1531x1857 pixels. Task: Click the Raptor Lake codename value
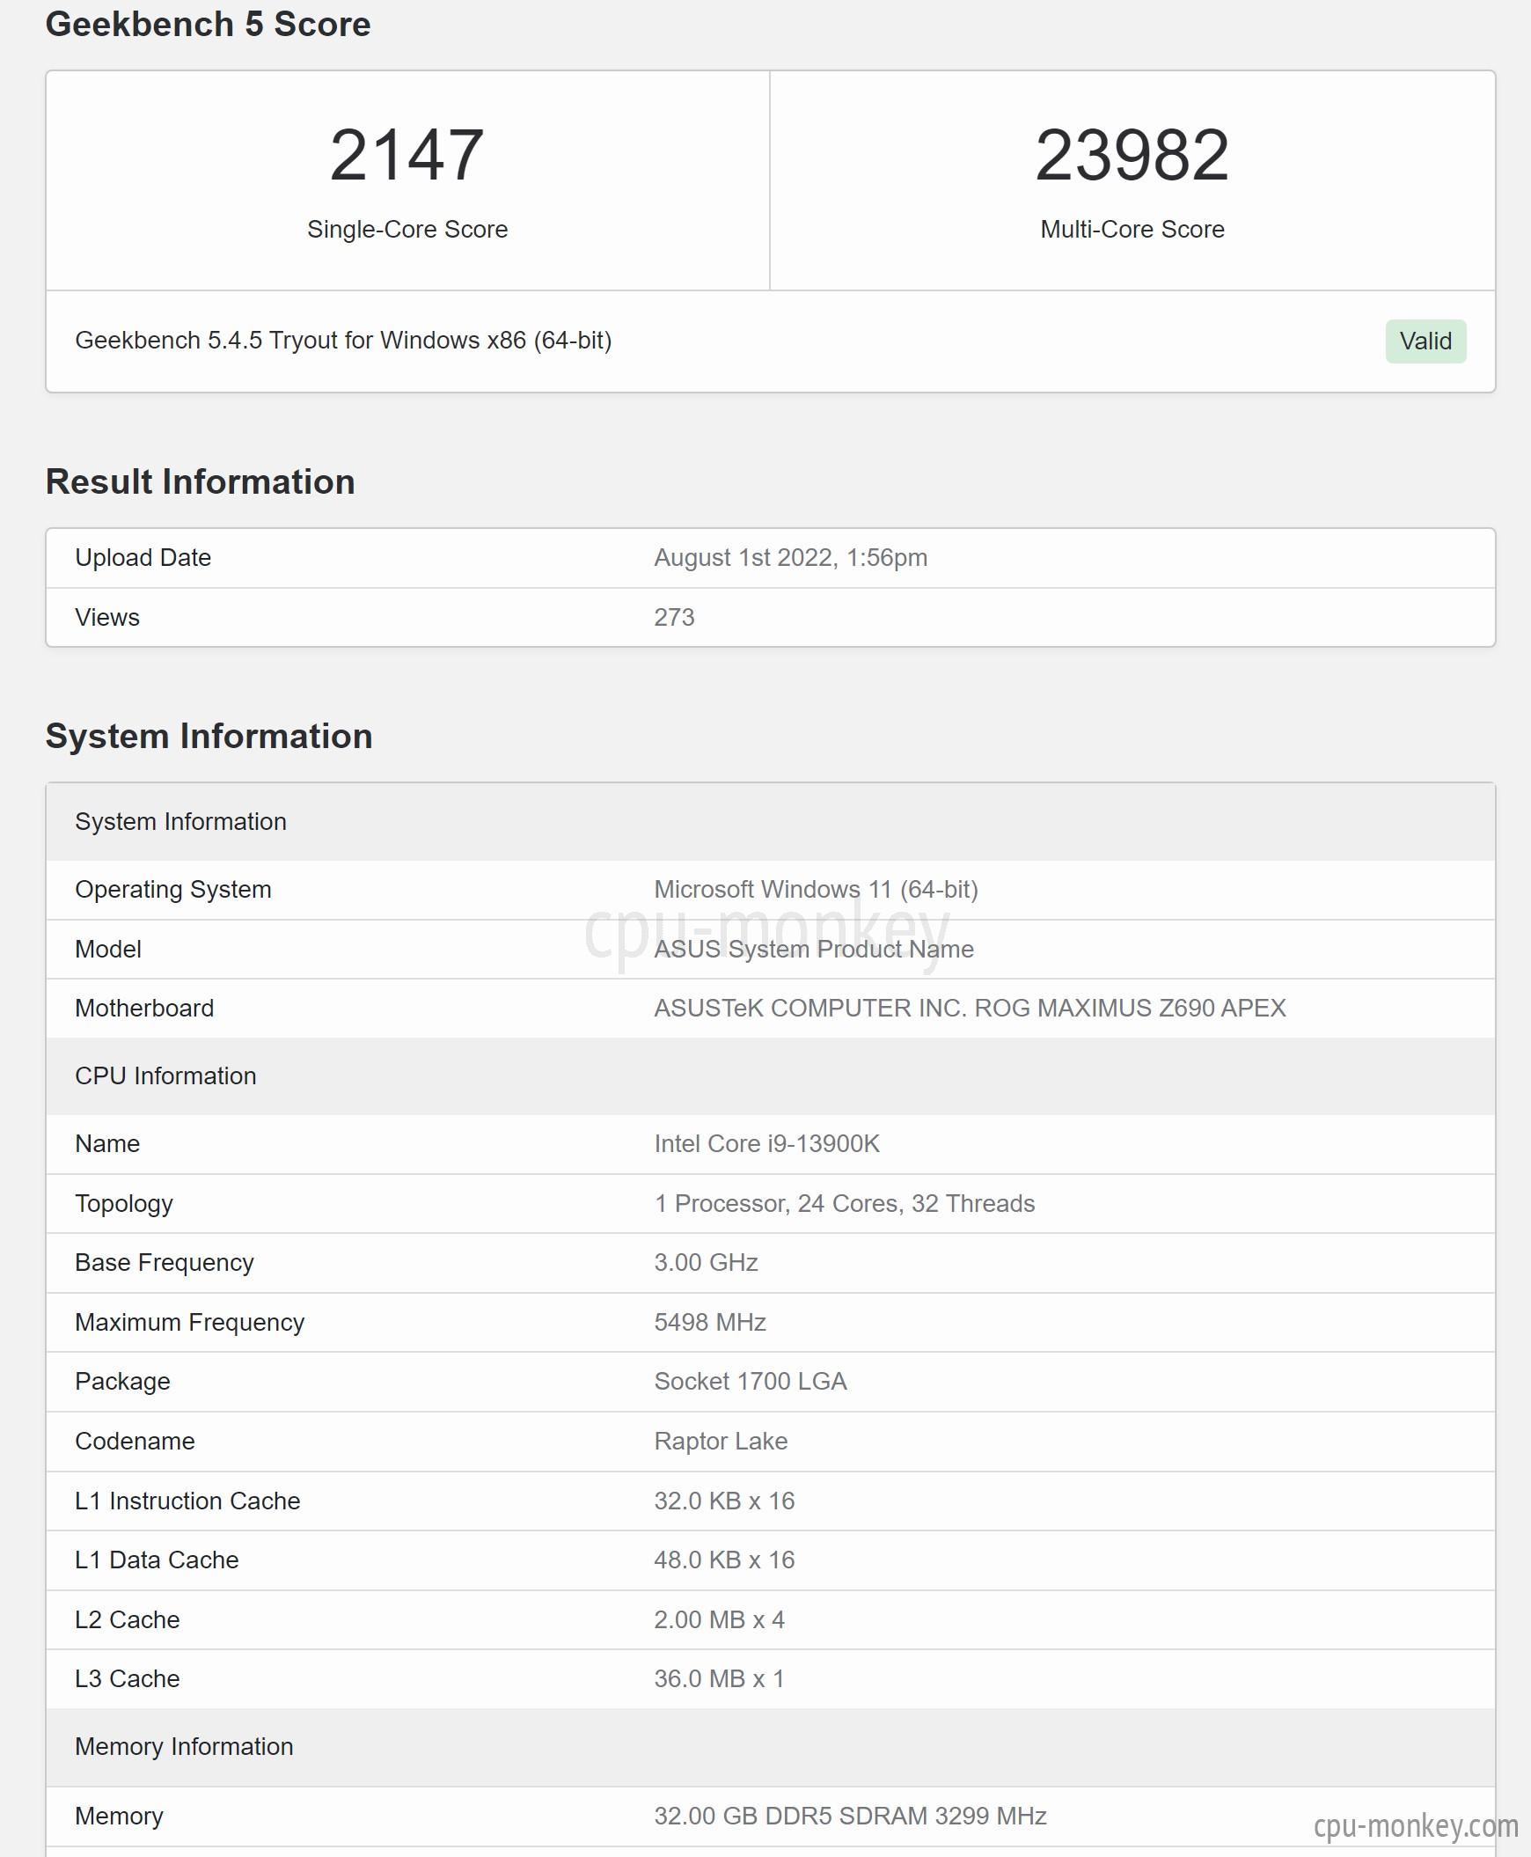[x=721, y=1442]
